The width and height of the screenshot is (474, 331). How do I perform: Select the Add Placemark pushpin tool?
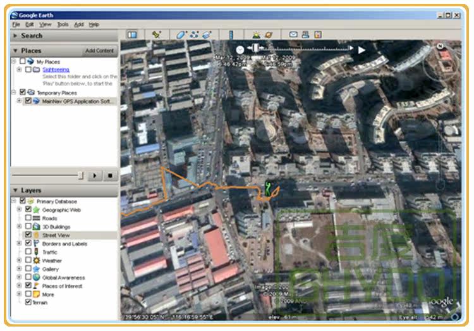point(157,35)
